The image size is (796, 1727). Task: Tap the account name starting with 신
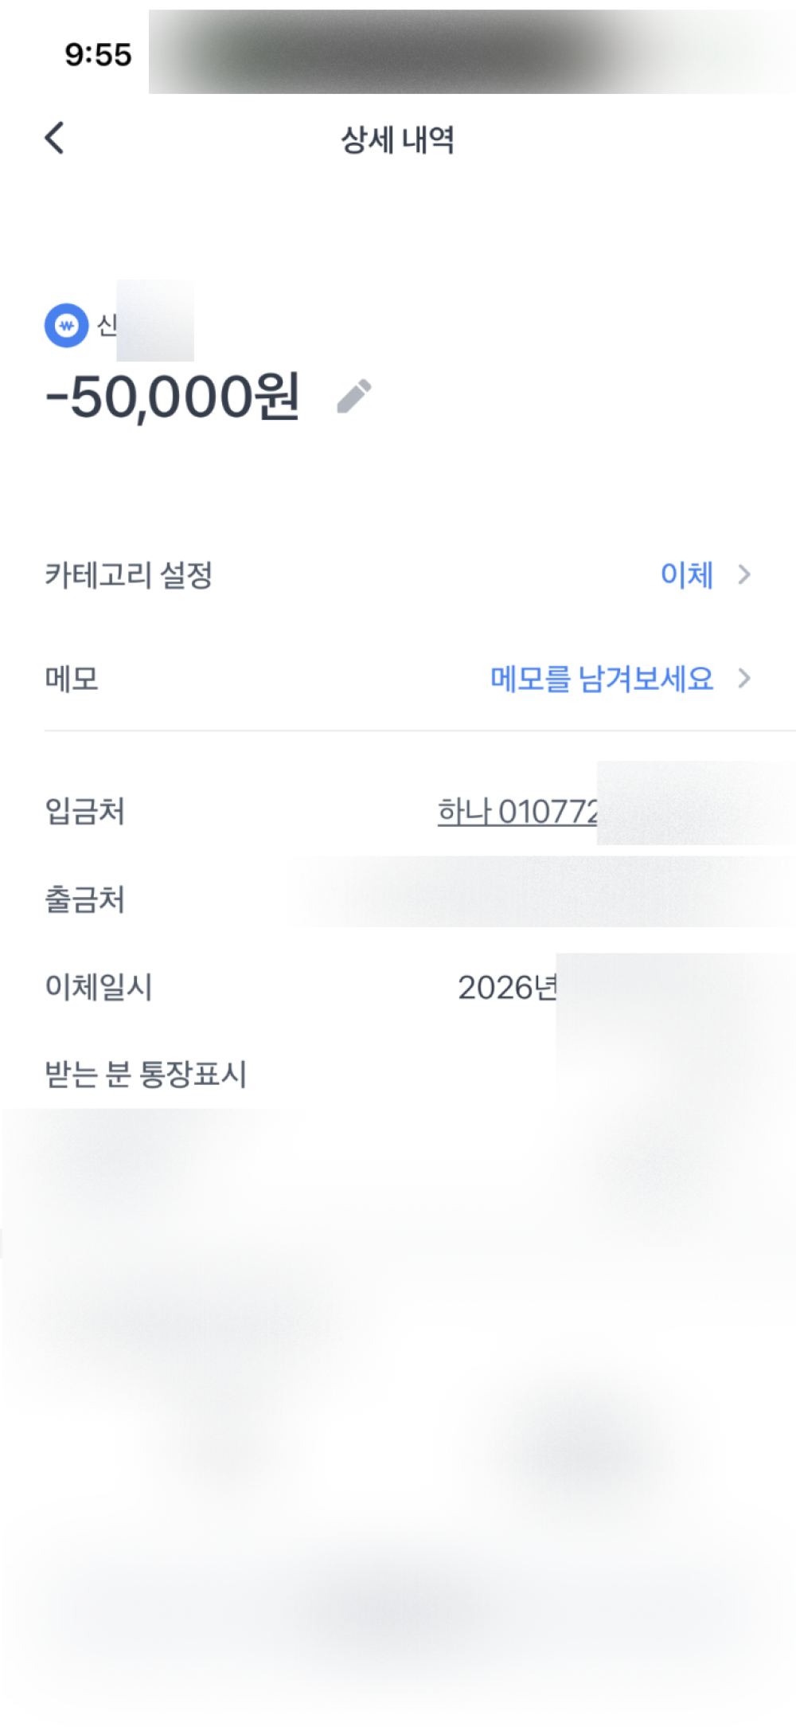click(x=107, y=325)
